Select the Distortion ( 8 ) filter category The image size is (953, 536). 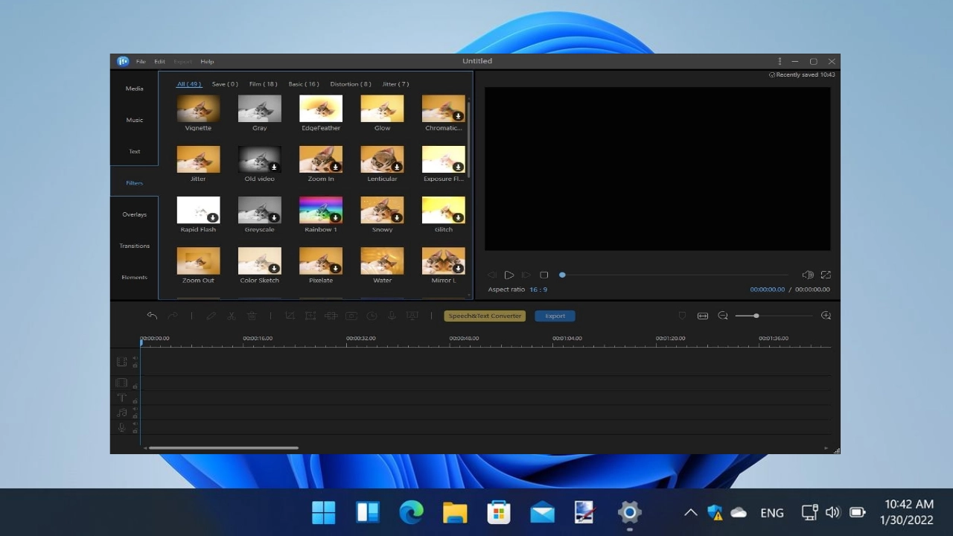point(351,84)
